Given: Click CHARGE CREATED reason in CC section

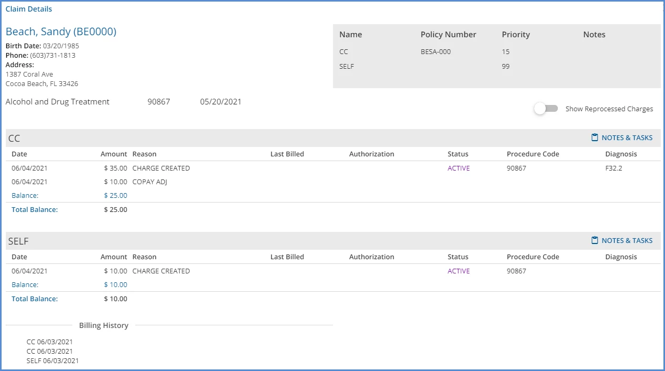Looking at the screenshot, I should [x=161, y=168].
